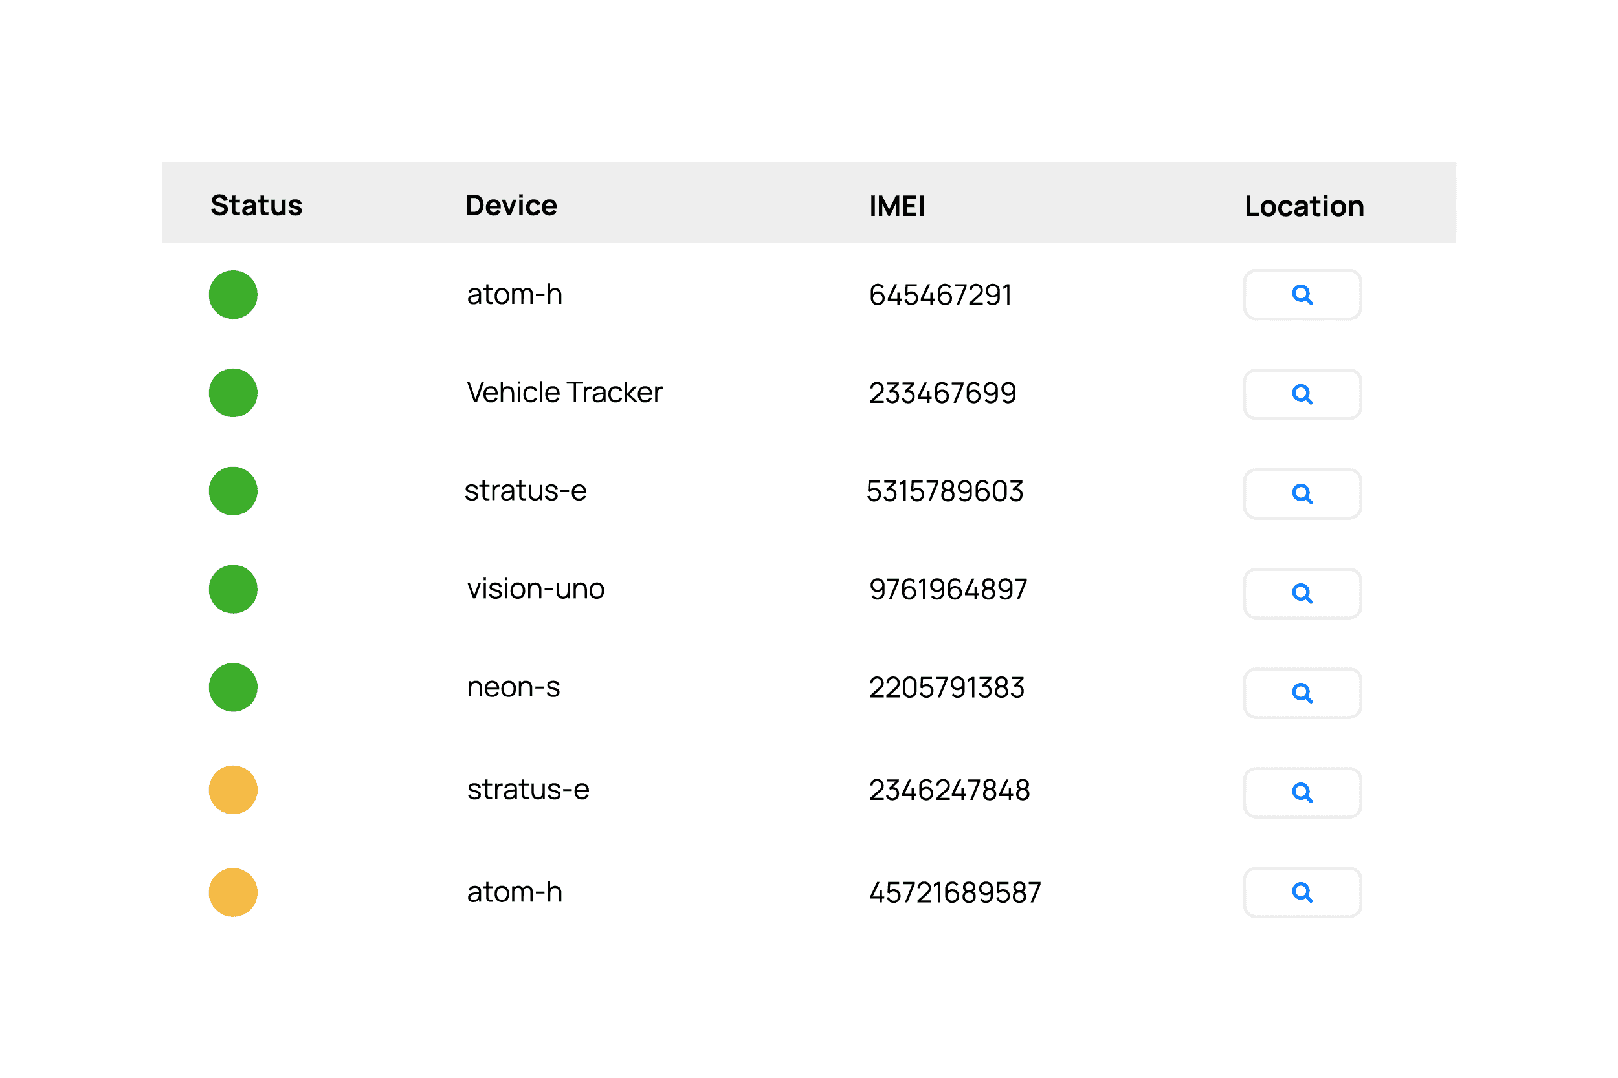Screen dimensions: 1618x1078
Task: Select the Vehicle Tracker device name
Action: coord(564,393)
